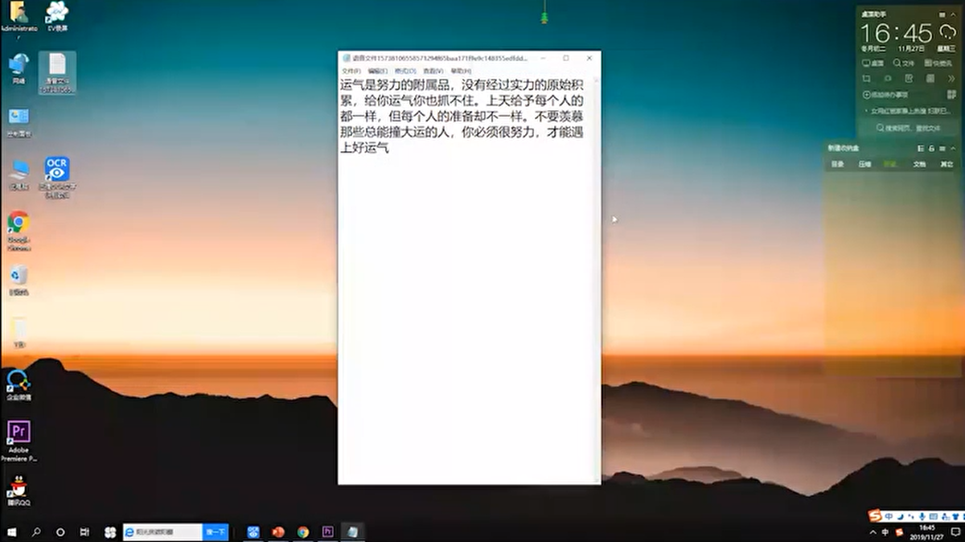Click the Notepad vertical scrollbar
965x542 pixels.
pos(597,281)
